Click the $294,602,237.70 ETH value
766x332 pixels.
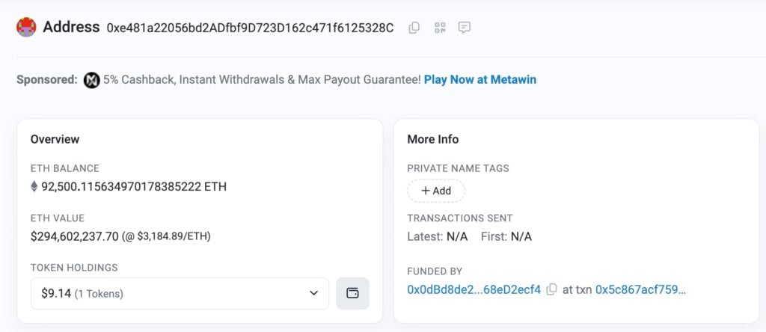[75, 236]
